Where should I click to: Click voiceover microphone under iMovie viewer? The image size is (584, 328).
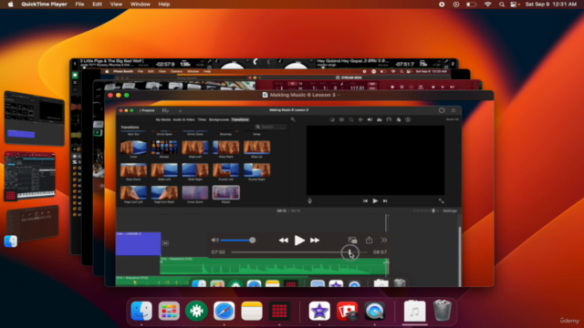coord(309,201)
